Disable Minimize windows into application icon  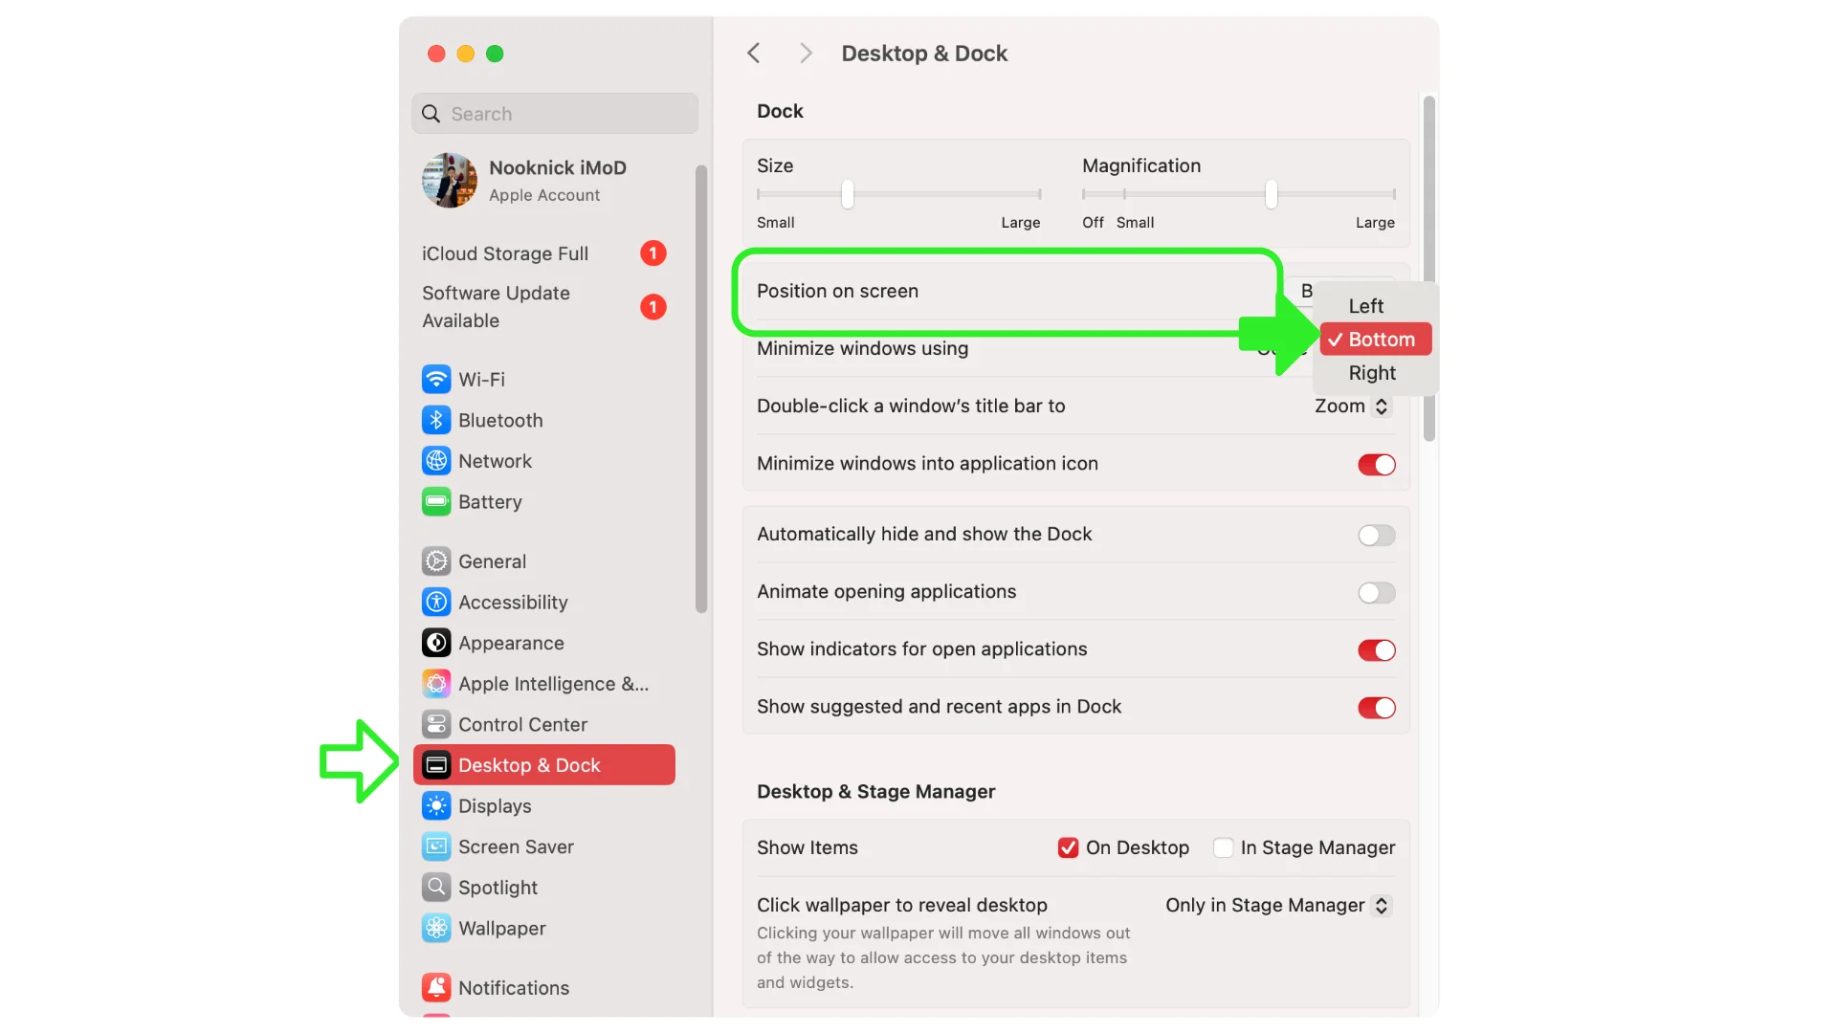1376,465
